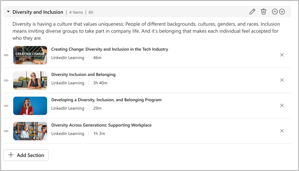Open Diversity Across Generations: Supporting Workplace title
Screen dimensions: 299x171
point(101,125)
